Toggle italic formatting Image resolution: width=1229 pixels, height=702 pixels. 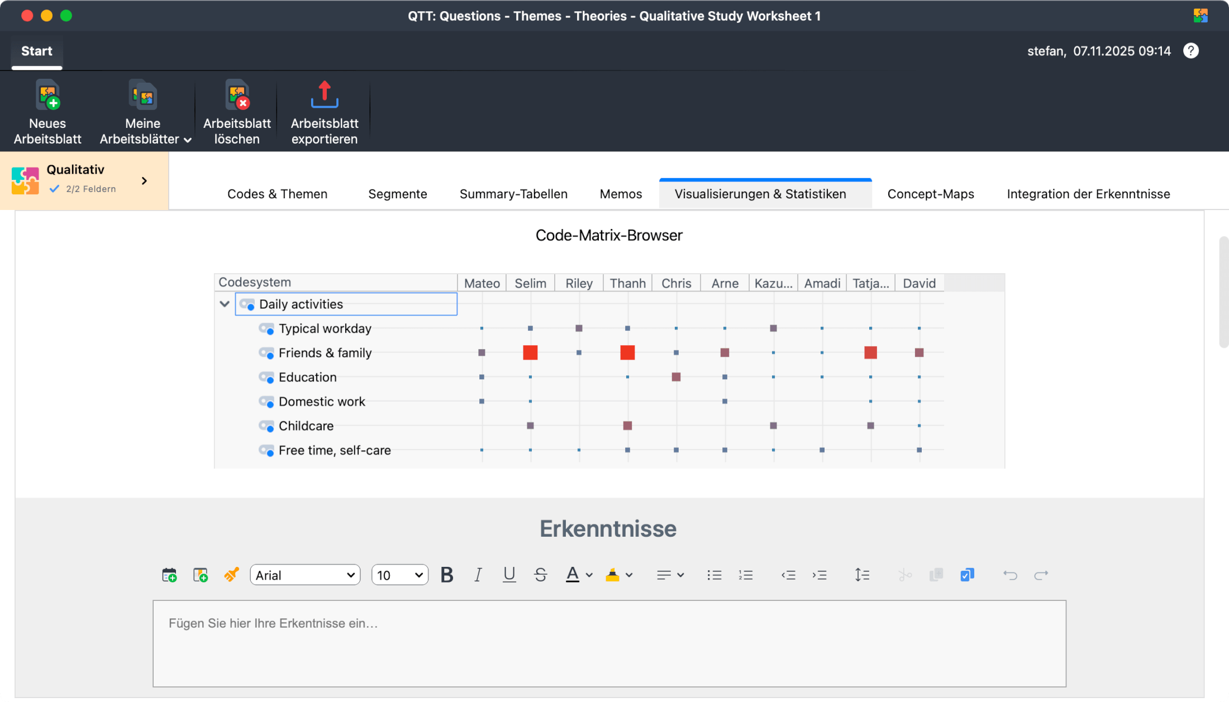click(x=478, y=575)
